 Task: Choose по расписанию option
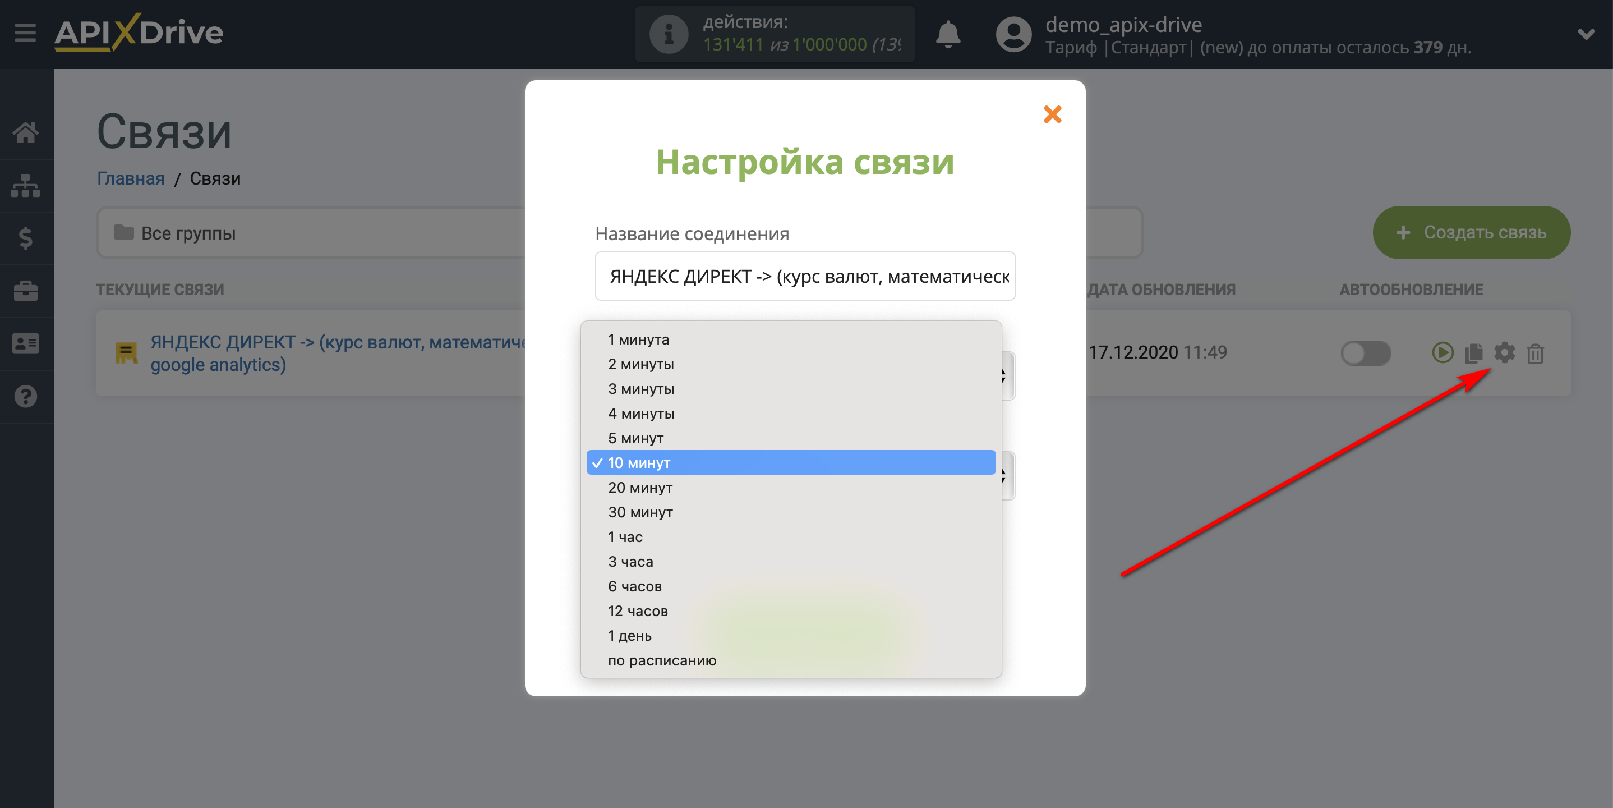point(791,660)
